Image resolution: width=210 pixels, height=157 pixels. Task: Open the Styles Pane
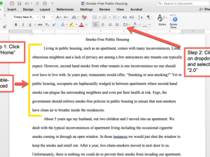[x=173, y=21]
